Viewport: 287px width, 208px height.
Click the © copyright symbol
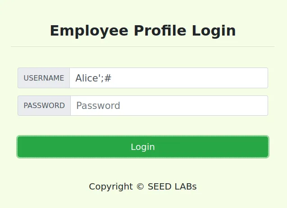(140, 186)
